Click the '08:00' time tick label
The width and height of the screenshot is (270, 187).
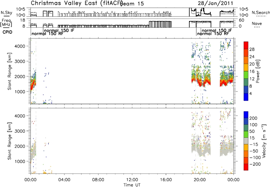98,180
